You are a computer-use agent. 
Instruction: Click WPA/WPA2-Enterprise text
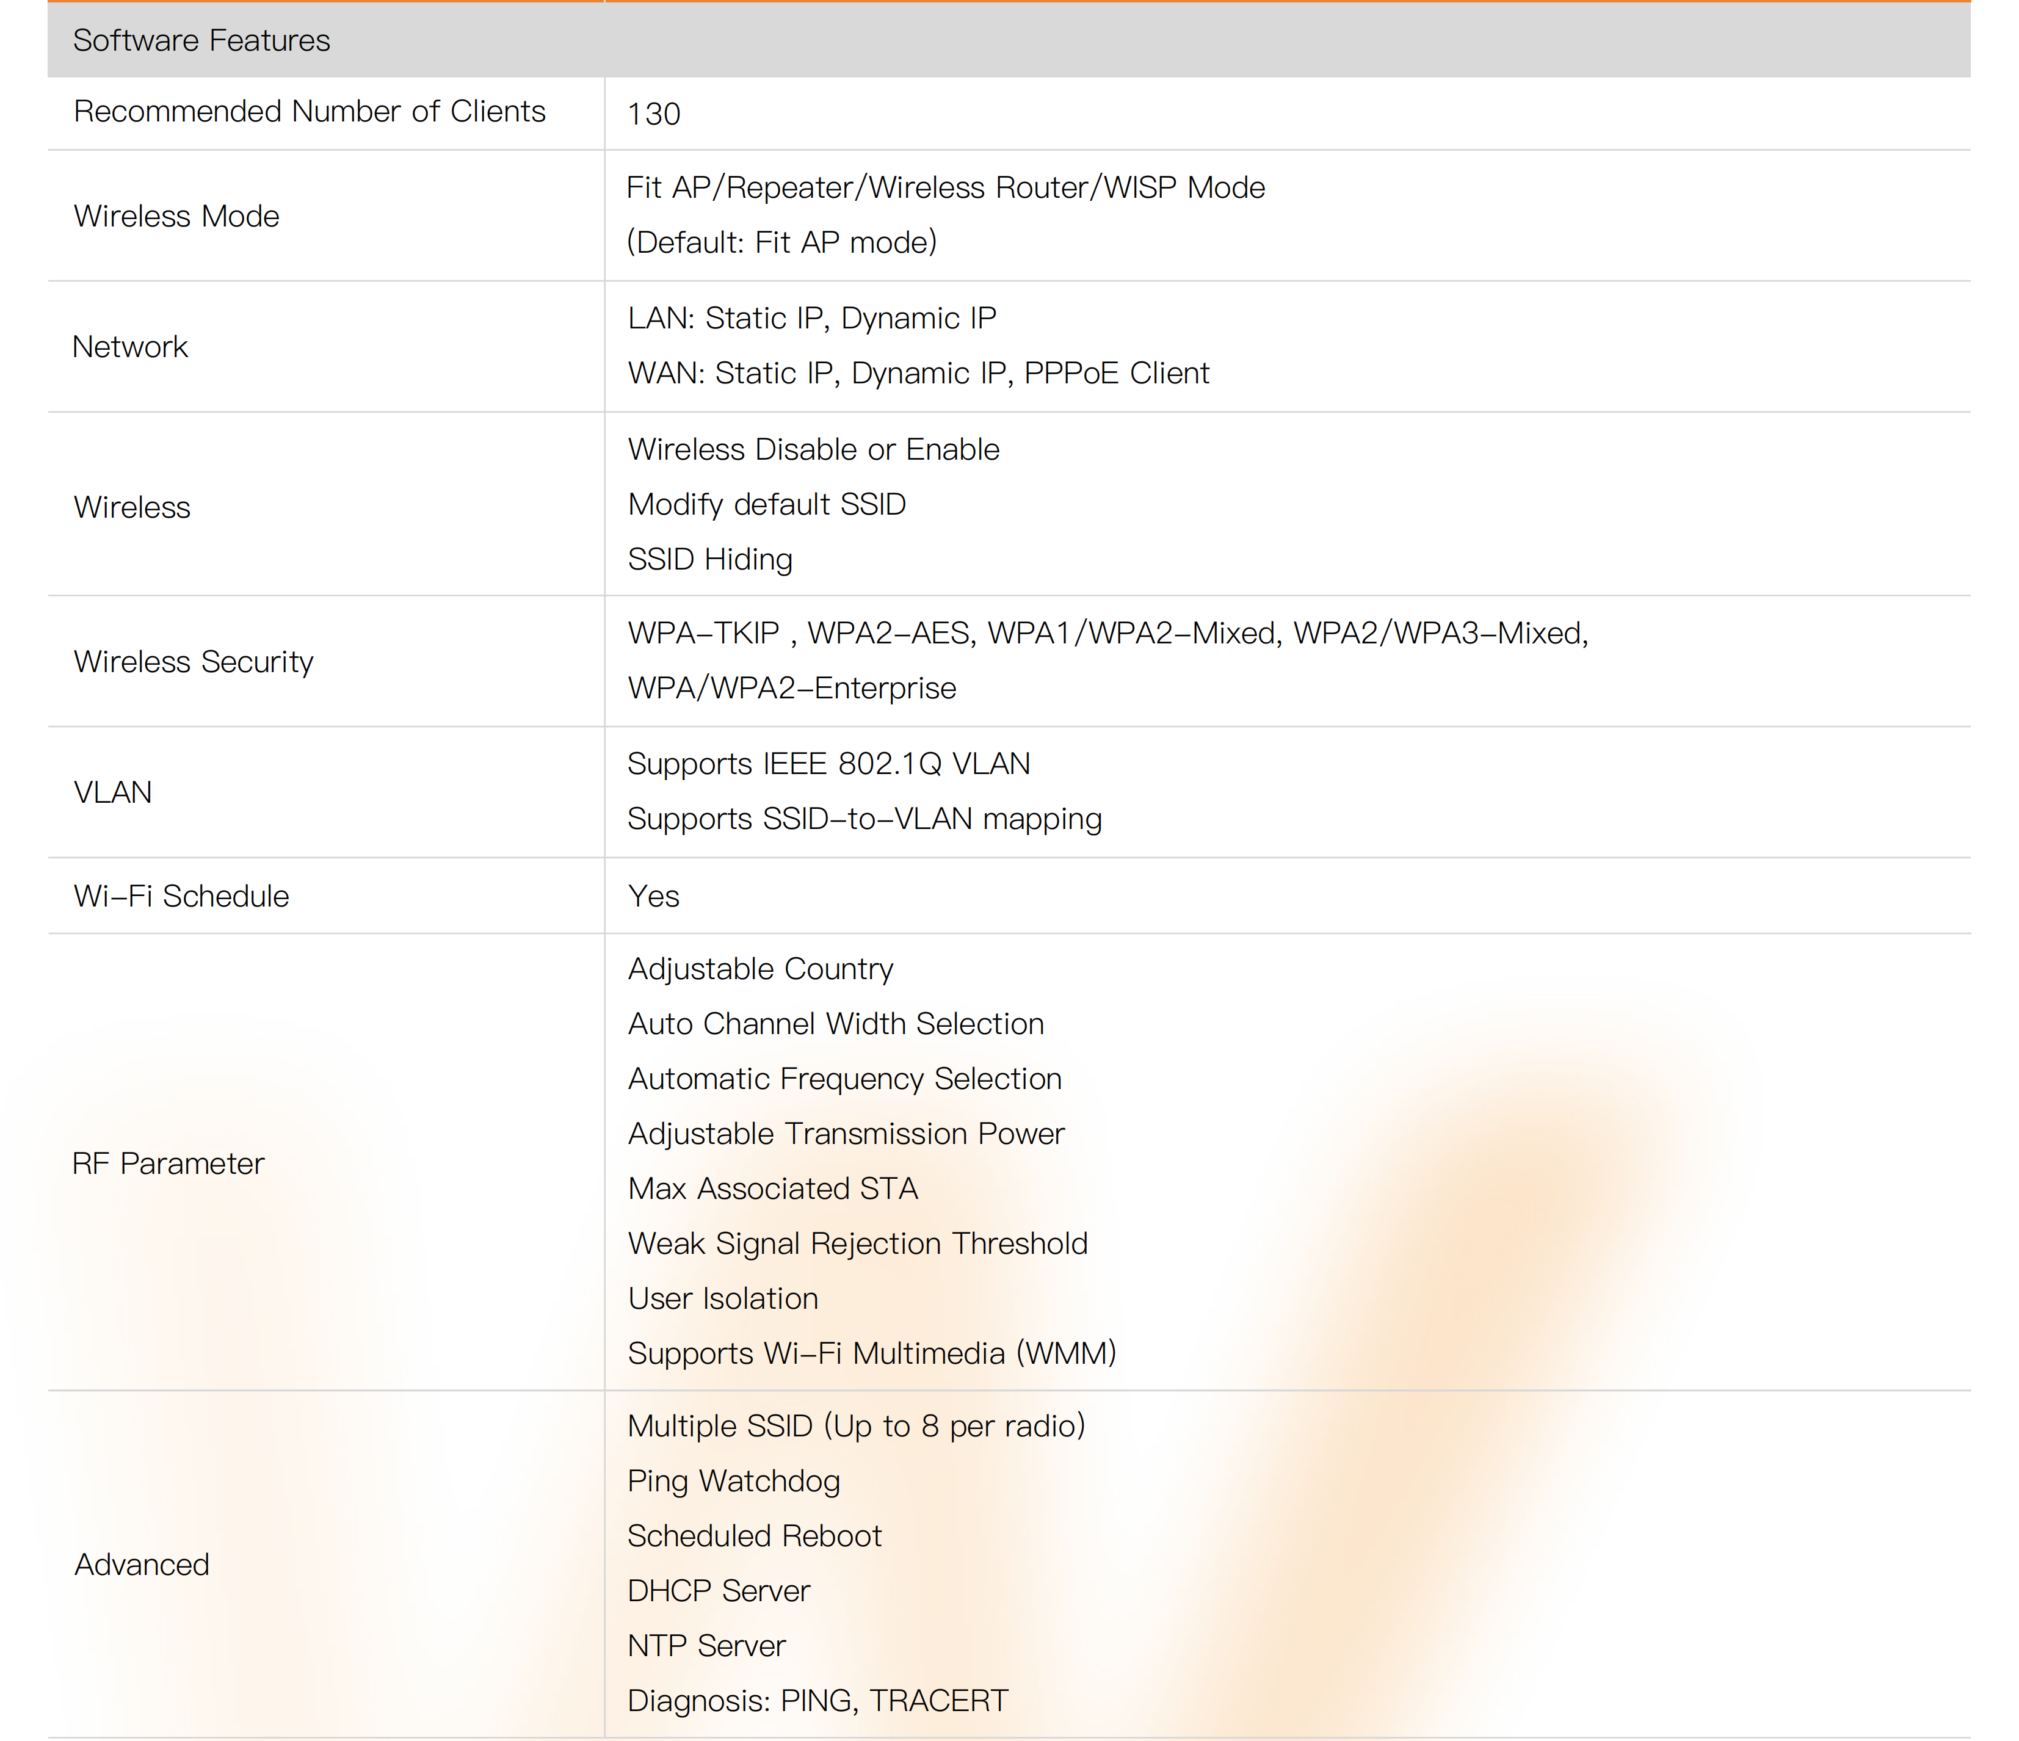pyautogui.click(x=791, y=688)
